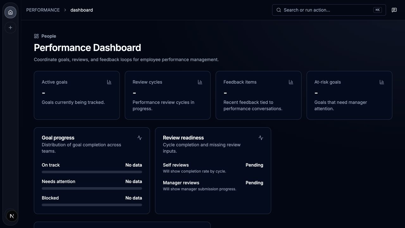Click the chart icon on Active goals card

coord(109,82)
